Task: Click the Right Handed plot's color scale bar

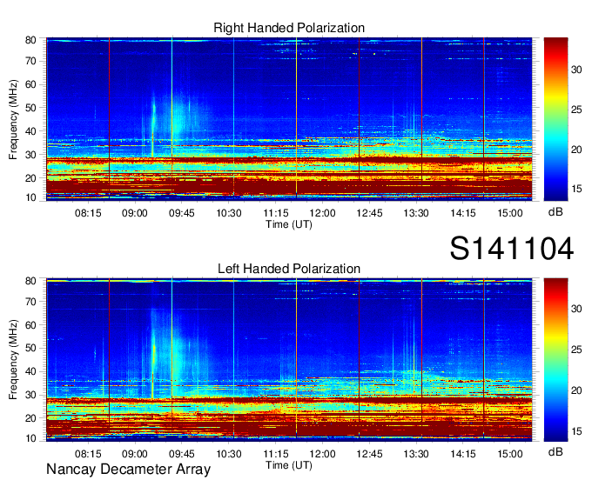Action: 555,119
